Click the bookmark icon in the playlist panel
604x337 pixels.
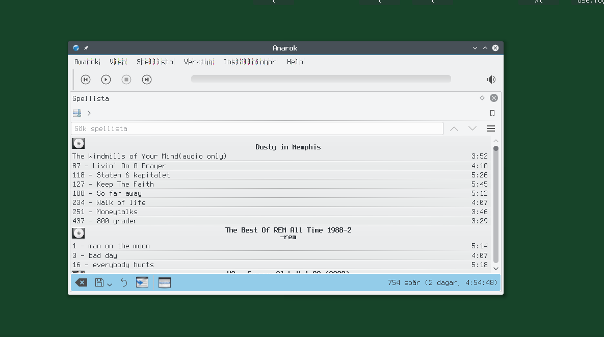tap(492, 113)
